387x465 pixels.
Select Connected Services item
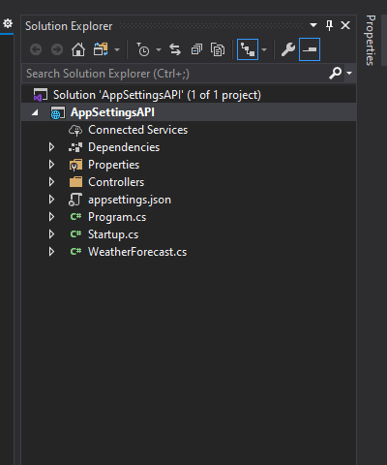[137, 130]
